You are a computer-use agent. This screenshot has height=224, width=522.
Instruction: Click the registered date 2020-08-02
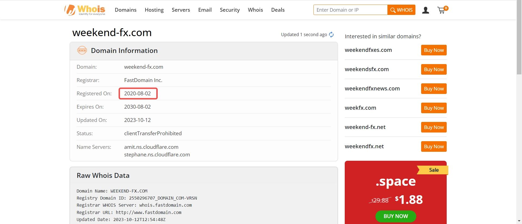[x=138, y=93]
